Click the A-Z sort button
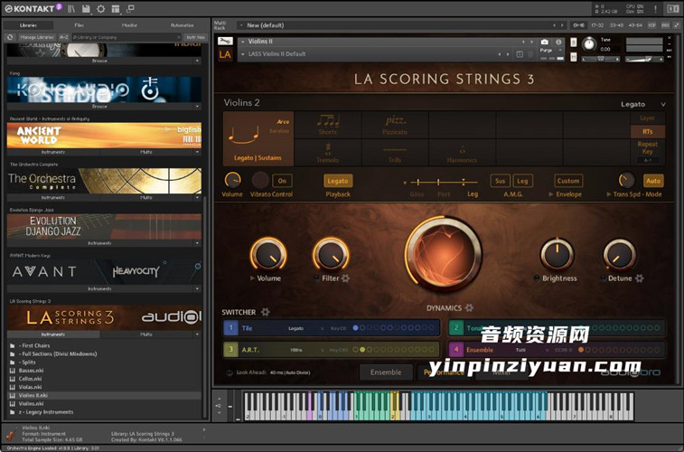 [64, 38]
